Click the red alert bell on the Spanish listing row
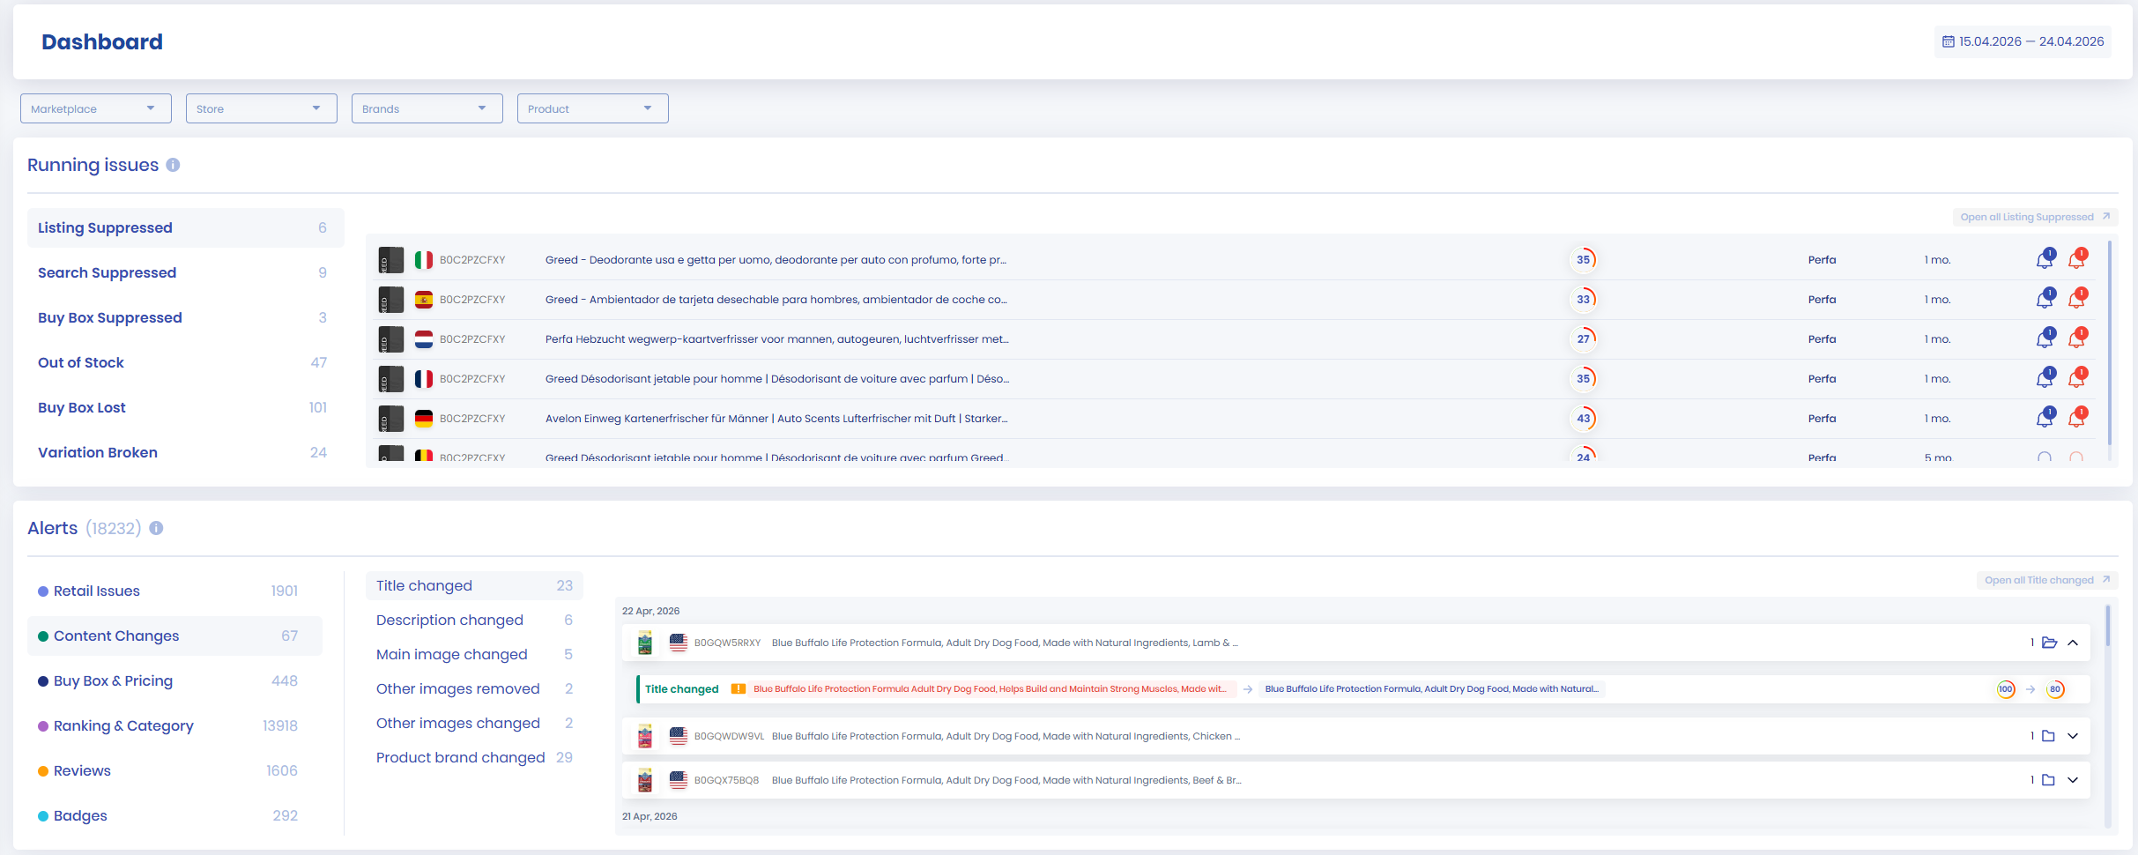The width and height of the screenshot is (2138, 855). [2076, 300]
